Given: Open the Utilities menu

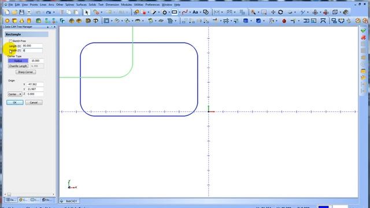Looking at the screenshot, I should 139,5.
